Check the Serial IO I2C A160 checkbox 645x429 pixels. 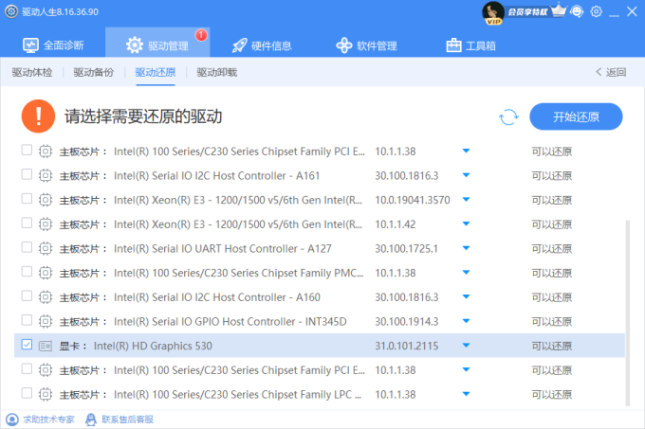(27, 295)
